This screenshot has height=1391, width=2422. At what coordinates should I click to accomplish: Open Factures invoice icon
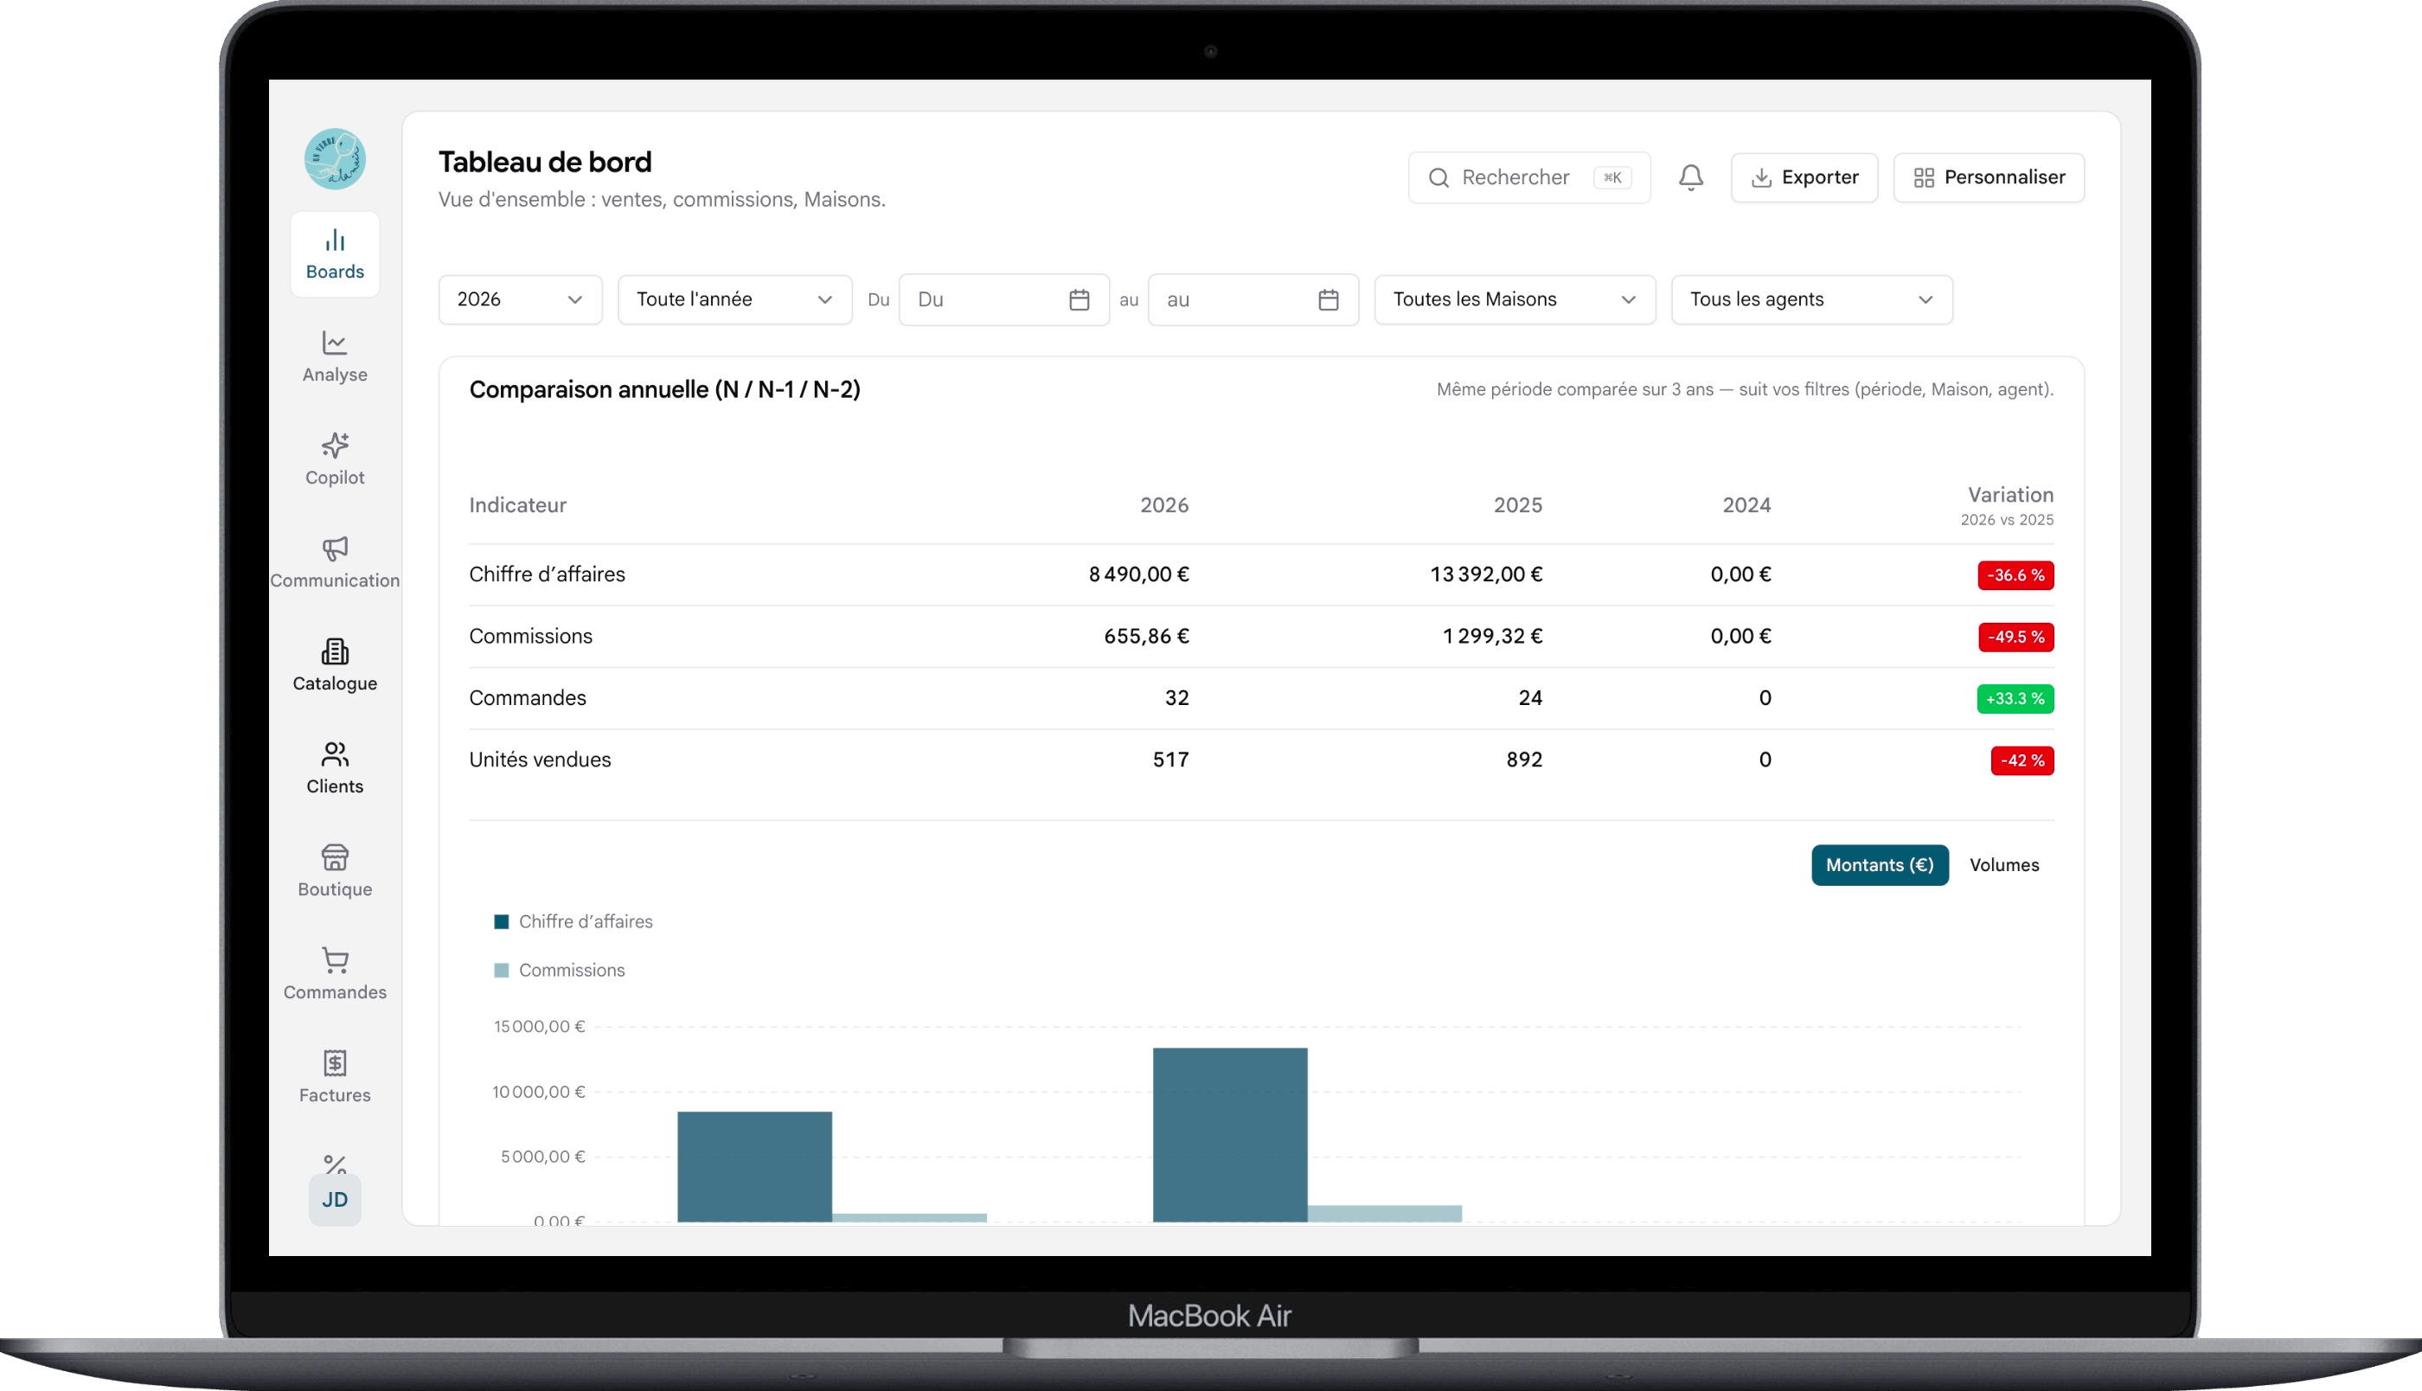pyautogui.click(x=334, y=1063)
